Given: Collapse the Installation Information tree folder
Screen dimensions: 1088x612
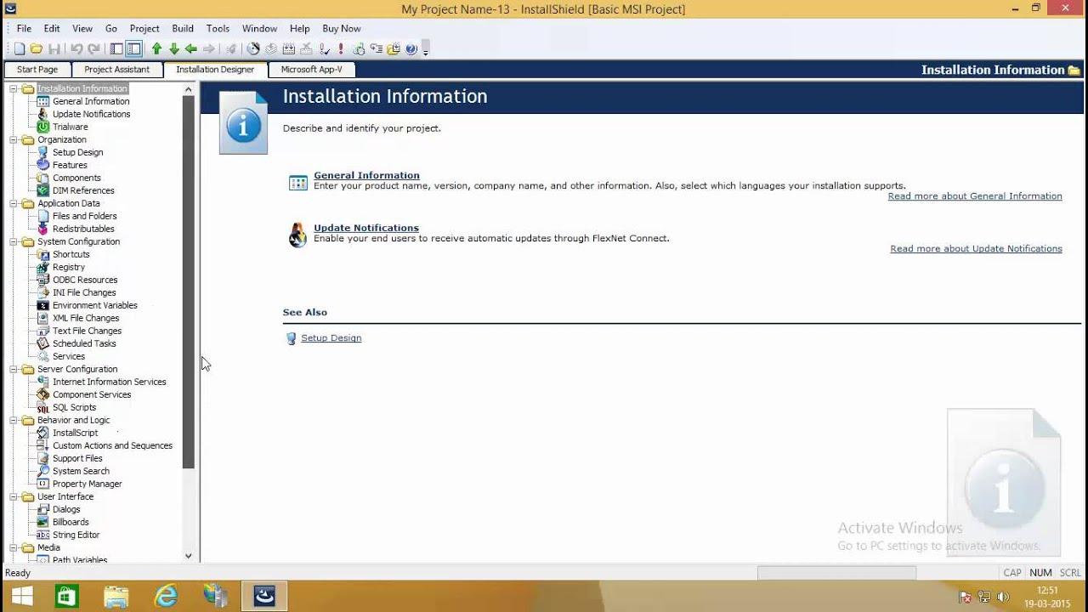Looking at the screenshot, I should [14, 88].
